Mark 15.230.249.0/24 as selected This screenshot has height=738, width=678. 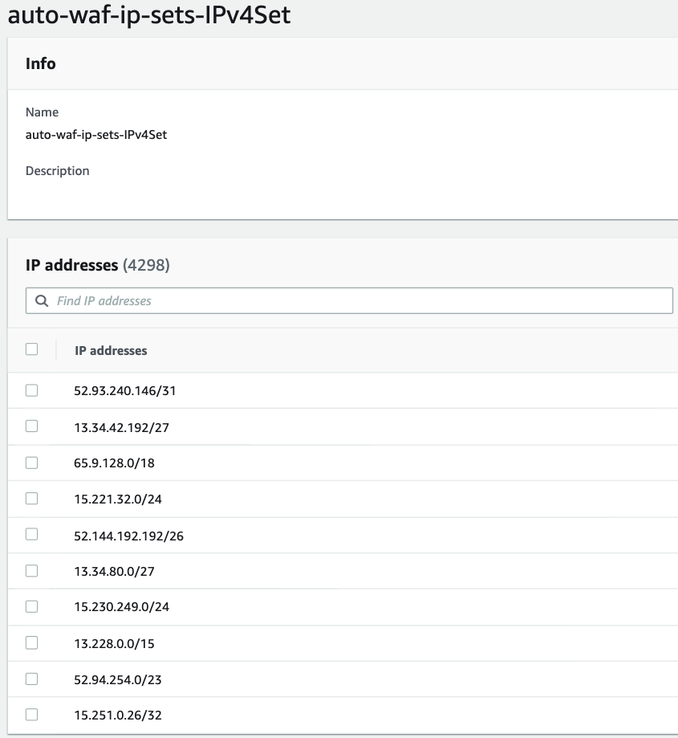31,607
